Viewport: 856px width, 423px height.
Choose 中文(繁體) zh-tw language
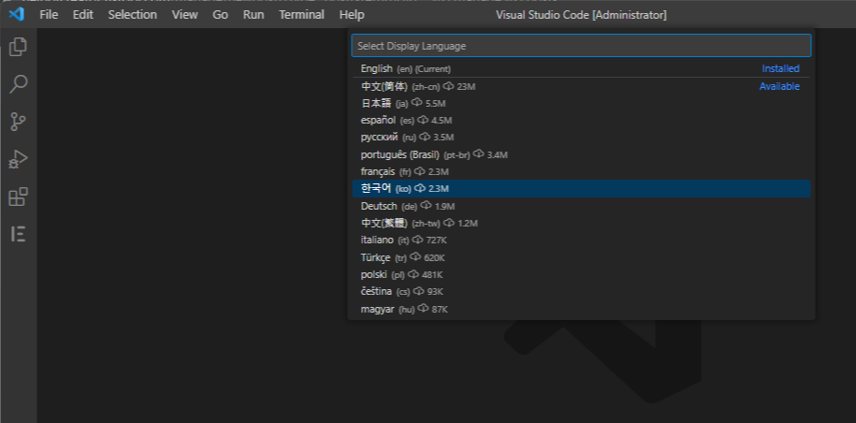point(581,223)
